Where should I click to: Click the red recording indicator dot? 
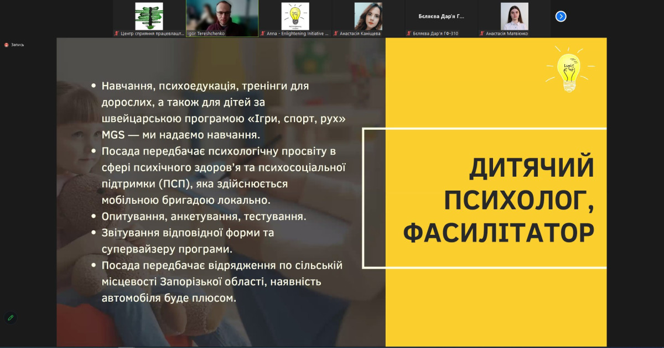click(x=7, y=45)
